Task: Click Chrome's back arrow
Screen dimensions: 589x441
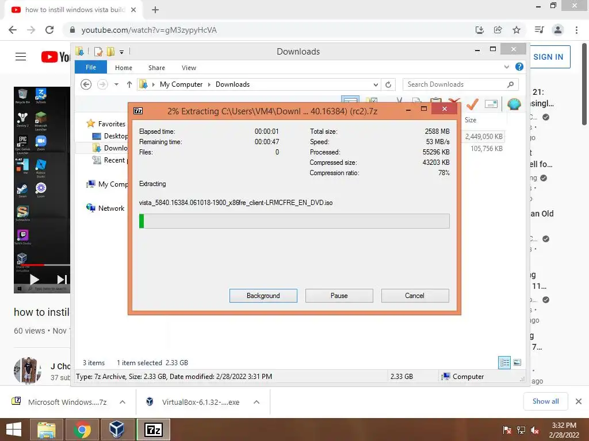Action: click(13, 30)
